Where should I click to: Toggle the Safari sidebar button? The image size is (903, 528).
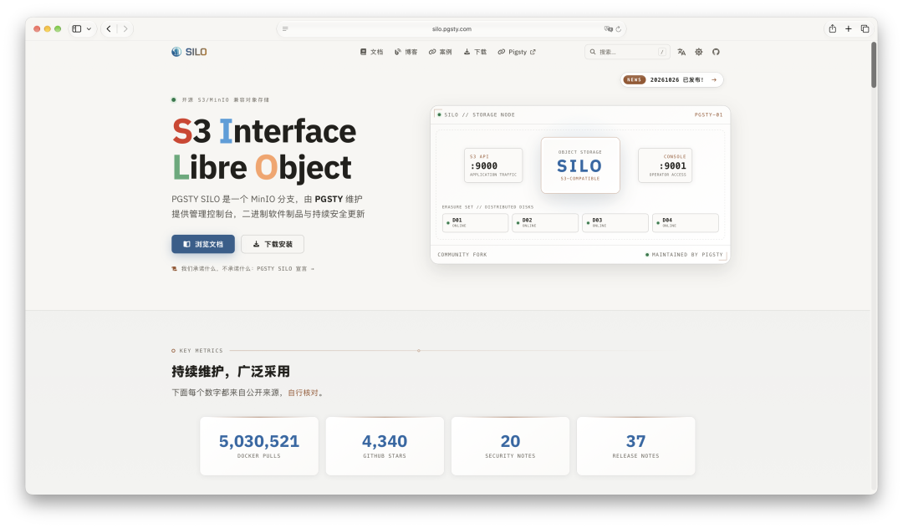[x=77, y=28]
